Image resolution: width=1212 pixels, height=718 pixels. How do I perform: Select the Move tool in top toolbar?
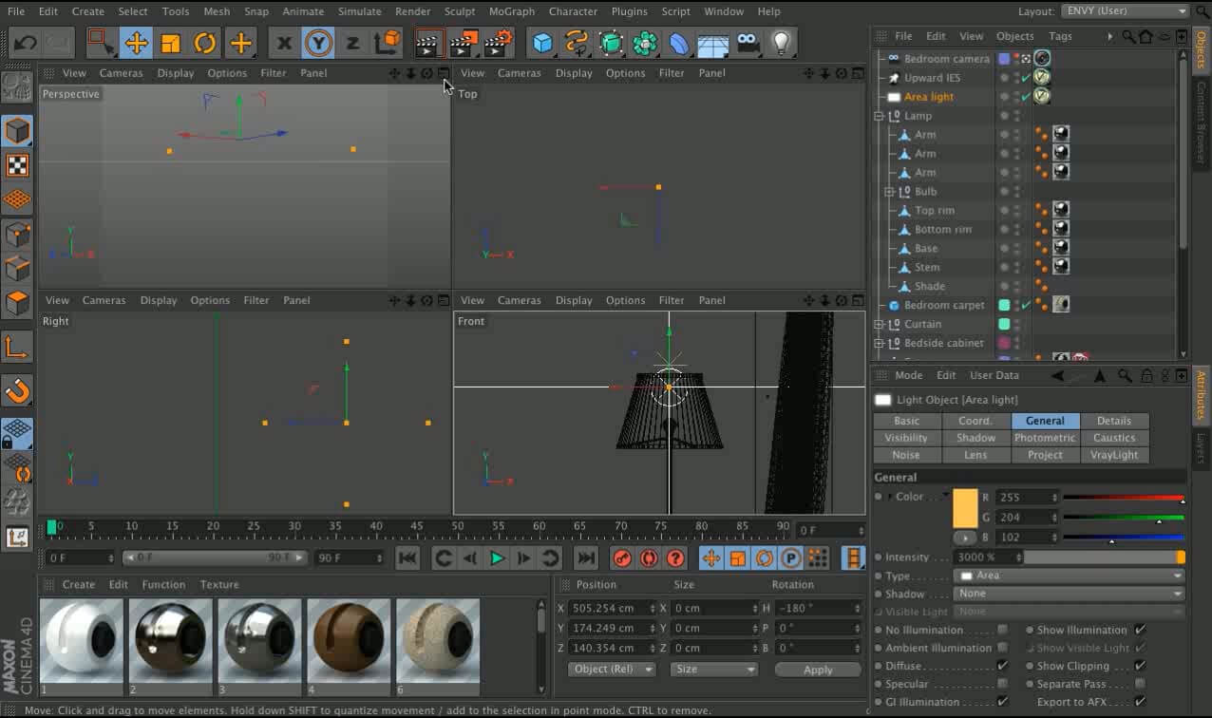[x=136, y=43]
